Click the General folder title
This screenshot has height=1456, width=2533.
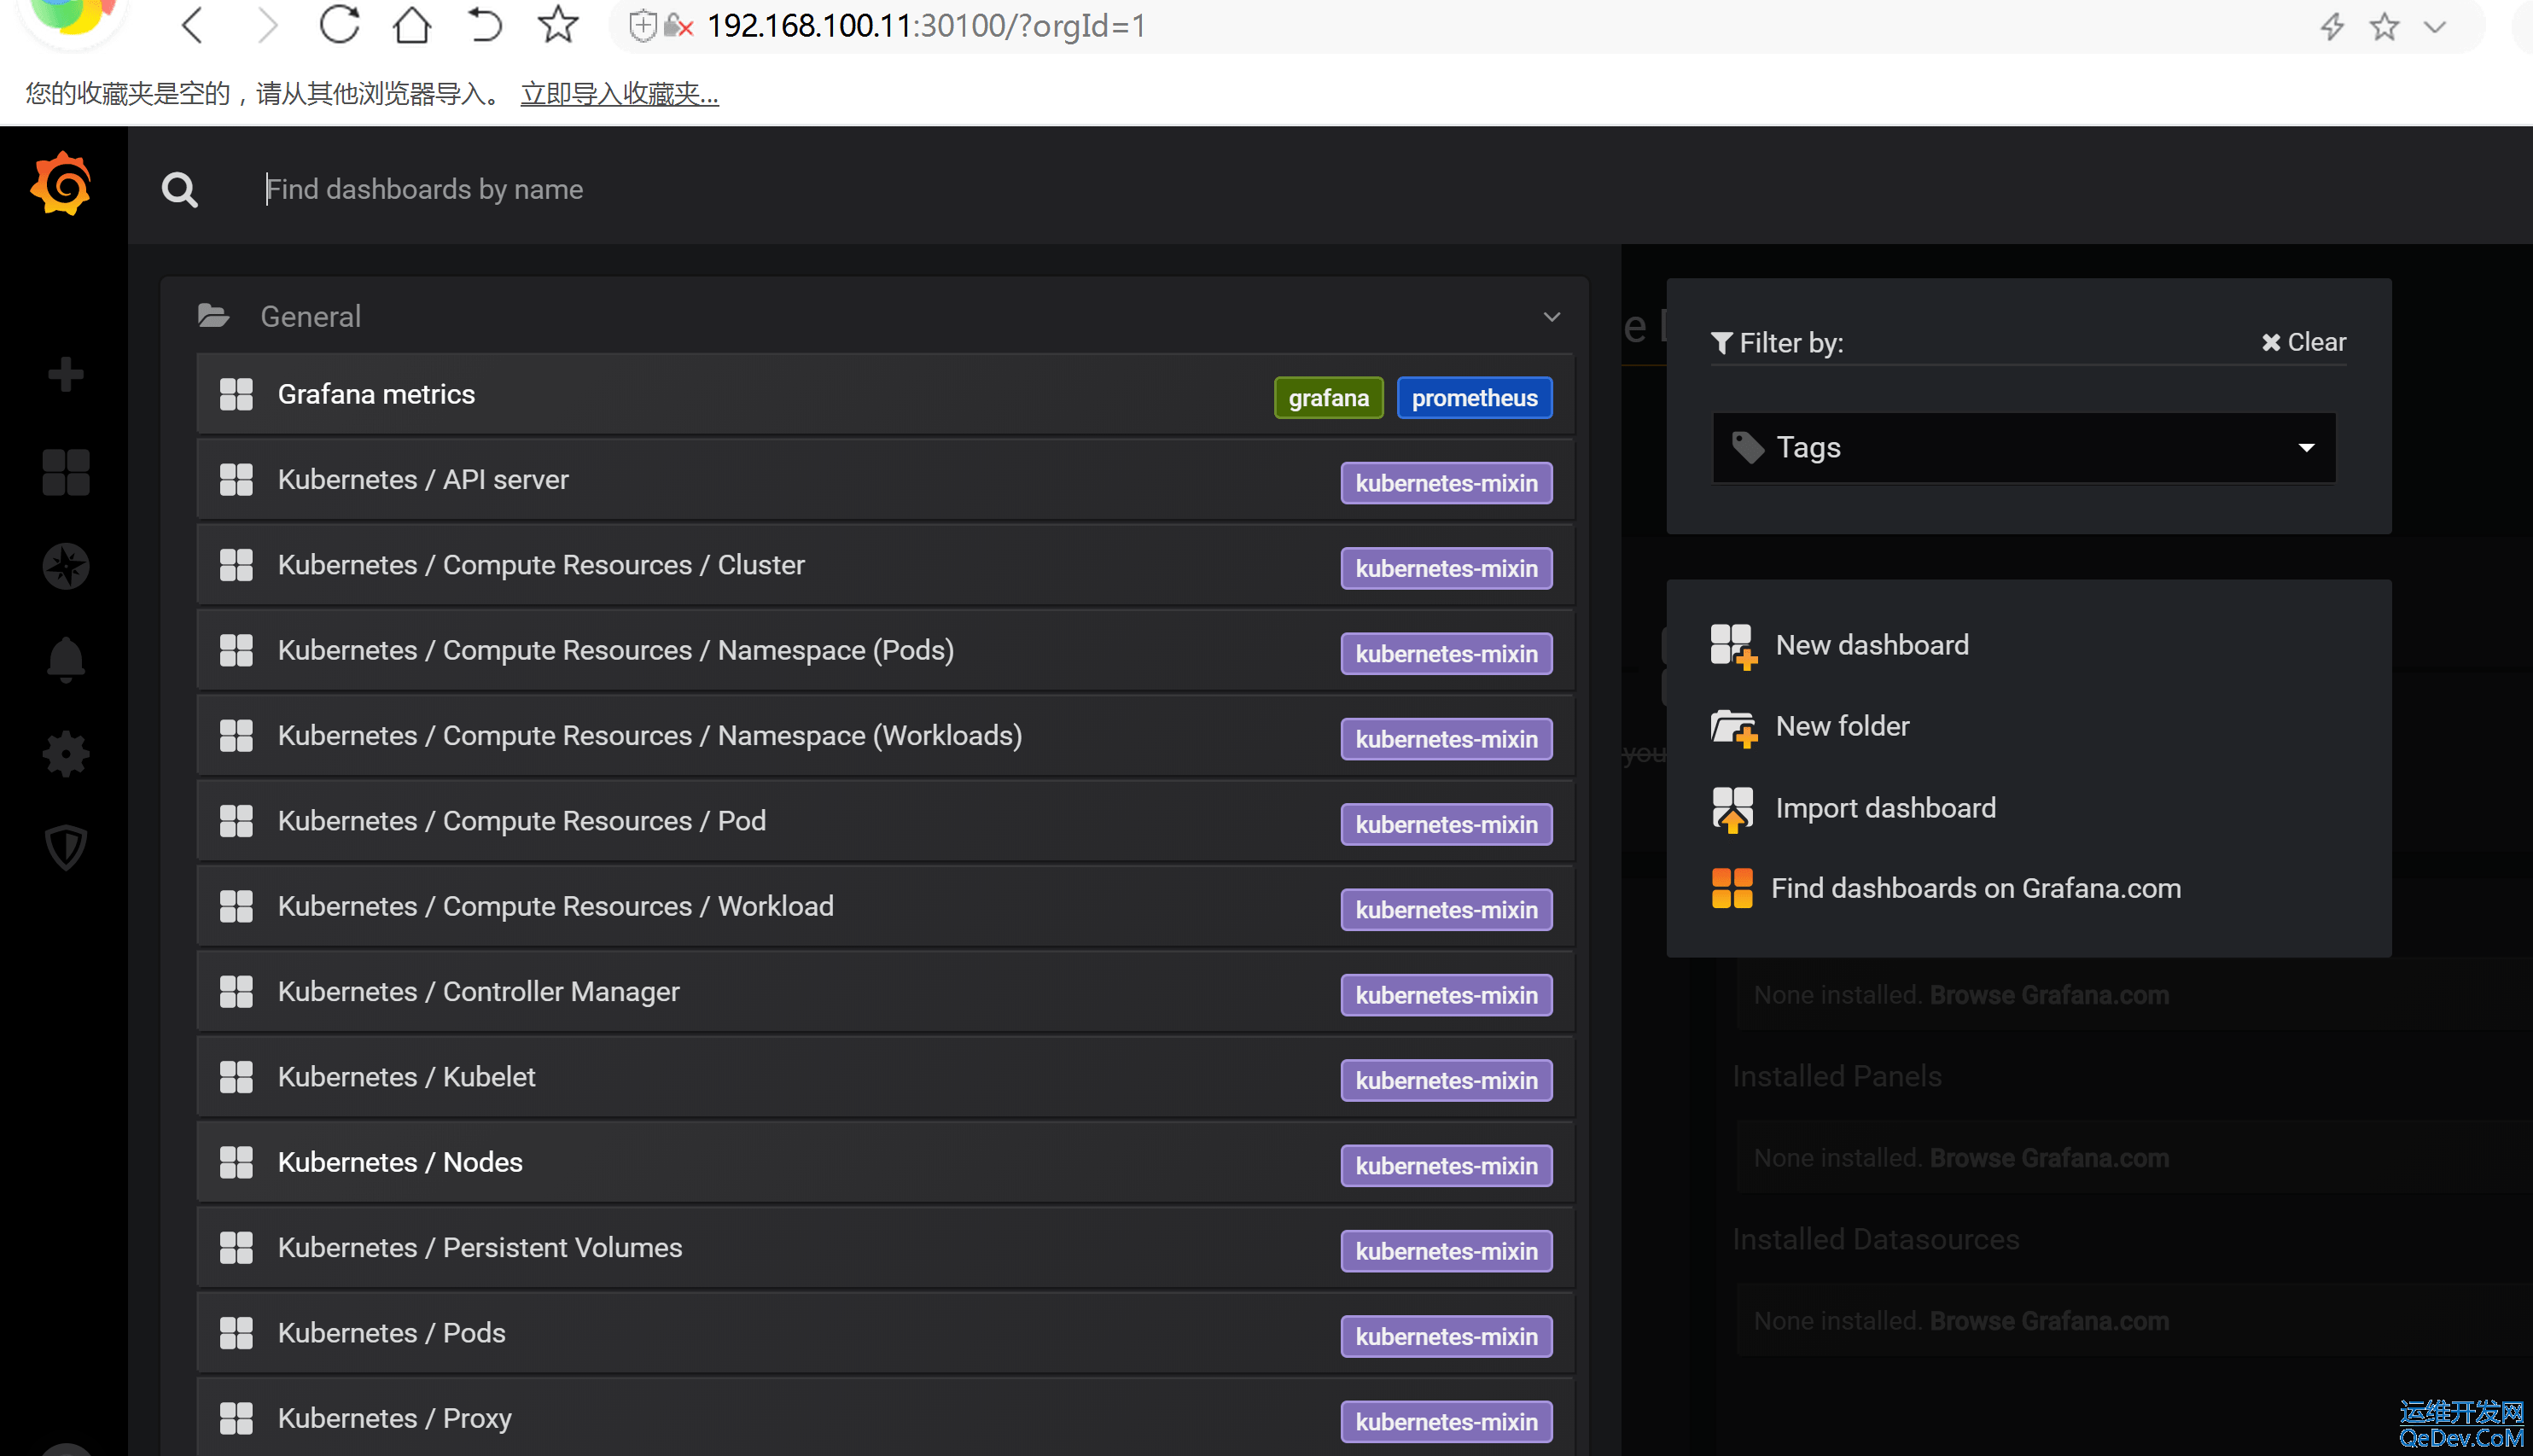pyautogui.click(x=310, y=316)
